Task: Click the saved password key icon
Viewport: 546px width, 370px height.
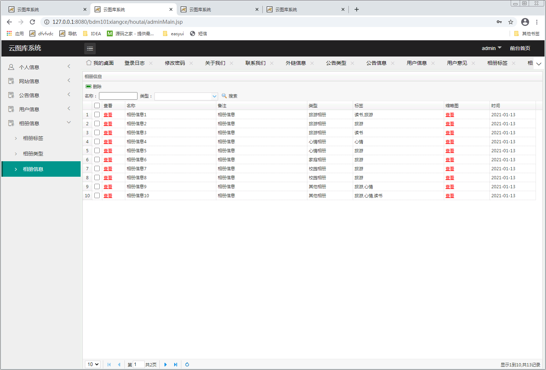Action: pos(499,22)
